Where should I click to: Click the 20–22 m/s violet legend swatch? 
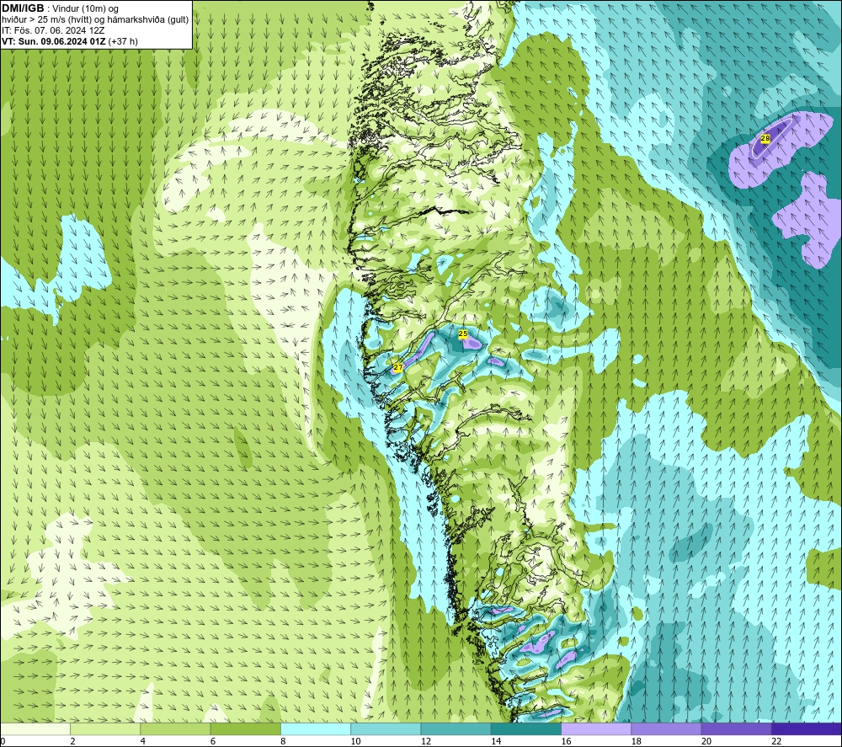click(x=737, y=729)
